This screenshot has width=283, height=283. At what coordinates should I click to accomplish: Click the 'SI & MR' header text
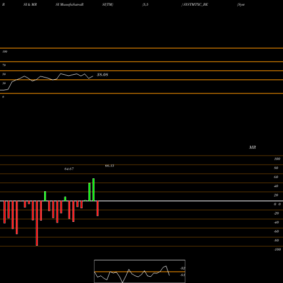(x=30, y=5)
